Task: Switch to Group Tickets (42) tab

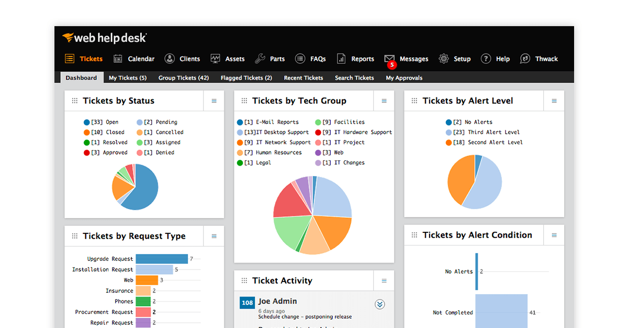Action: click(184, 78)
